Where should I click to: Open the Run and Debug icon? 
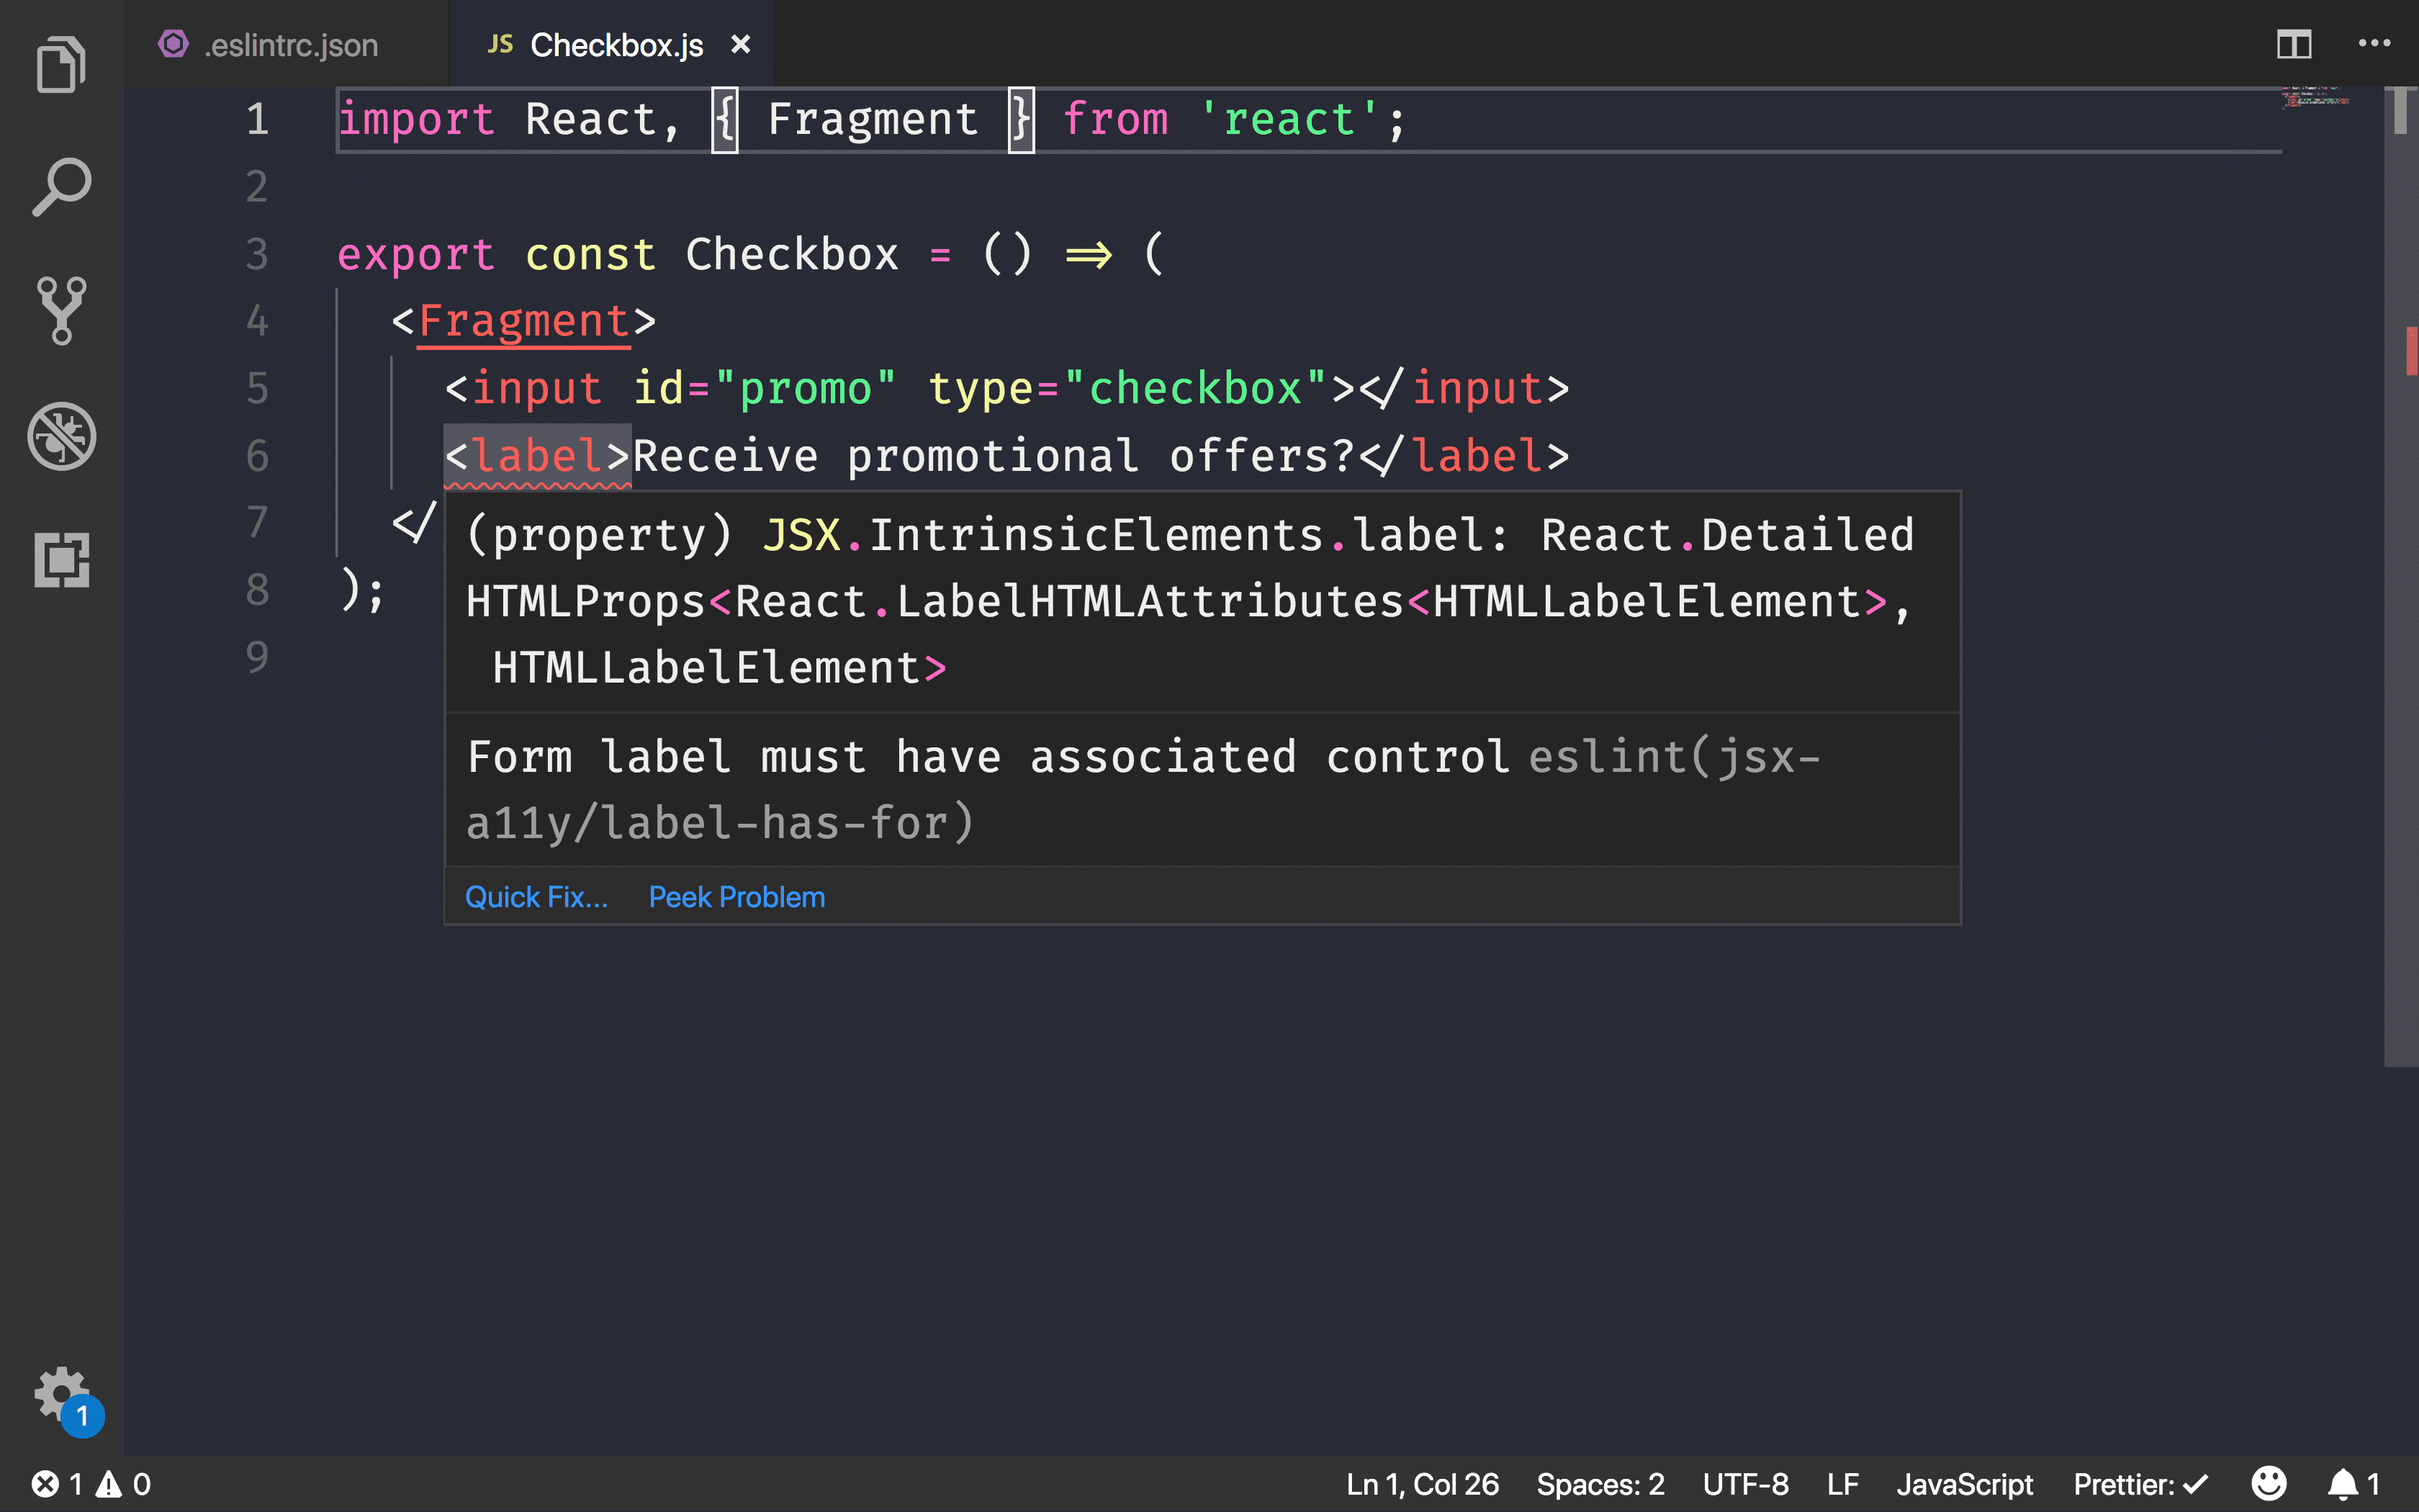pos(61,437)
